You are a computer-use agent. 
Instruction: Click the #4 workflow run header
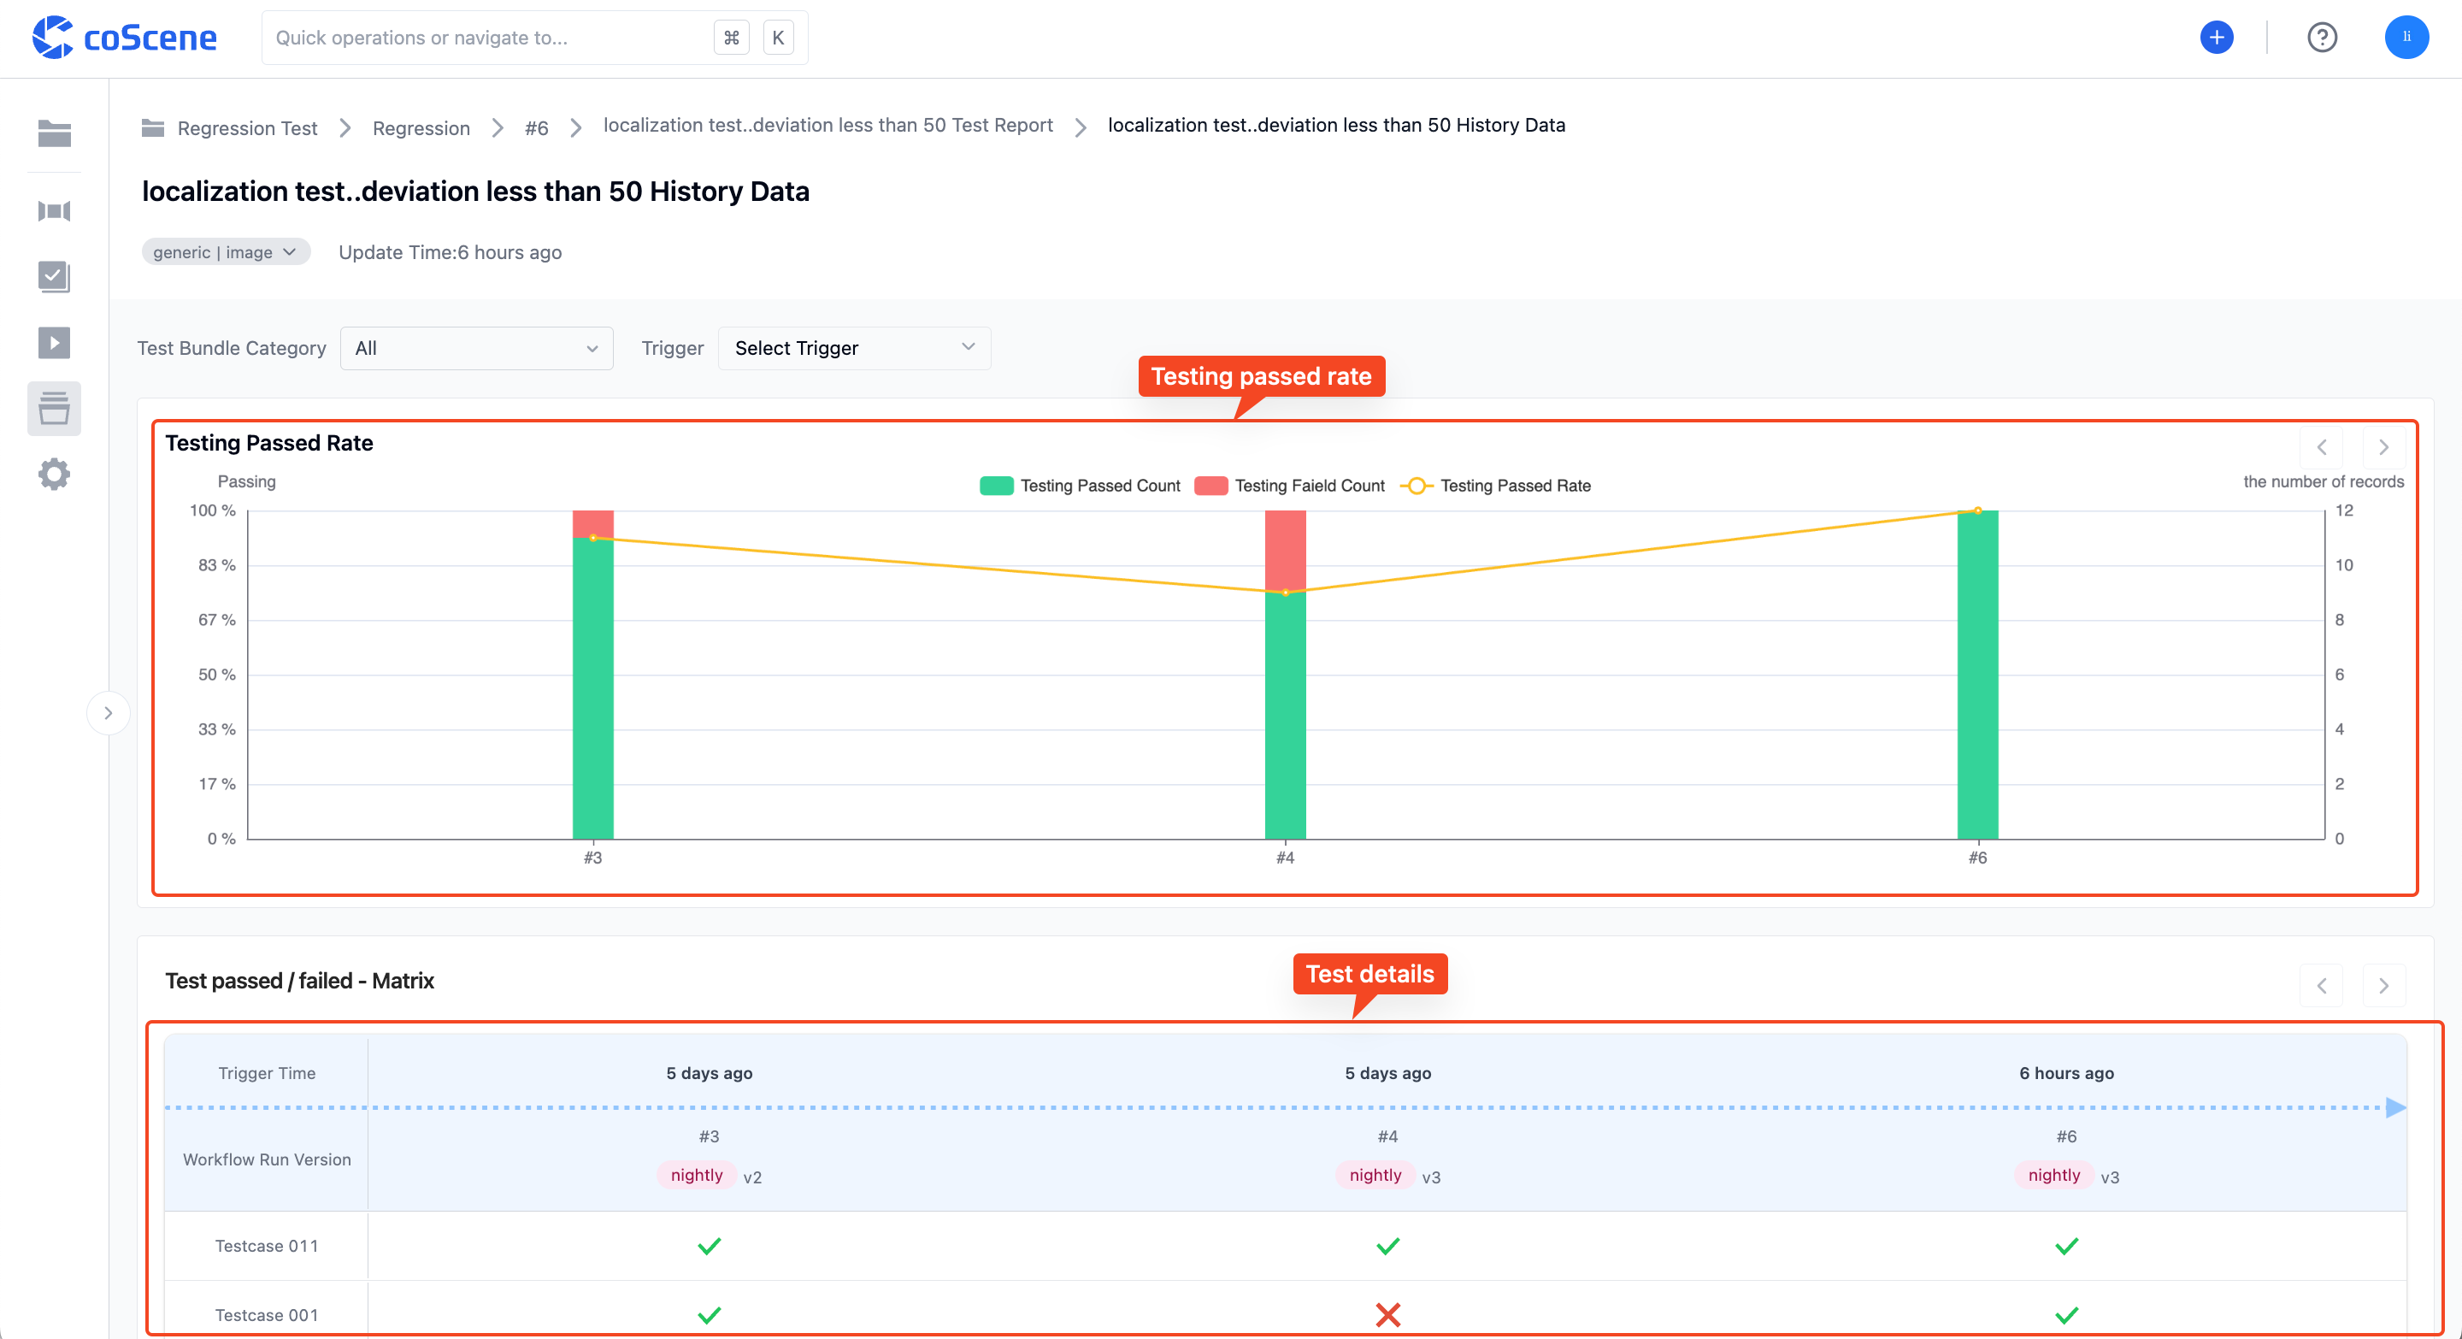coord(1387,1136)
